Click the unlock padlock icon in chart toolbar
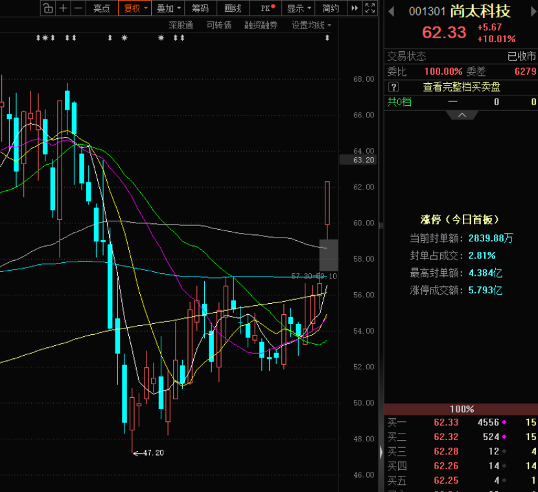Screen dimensions: 538x492 pyautogui.click(x=48, y=8)
